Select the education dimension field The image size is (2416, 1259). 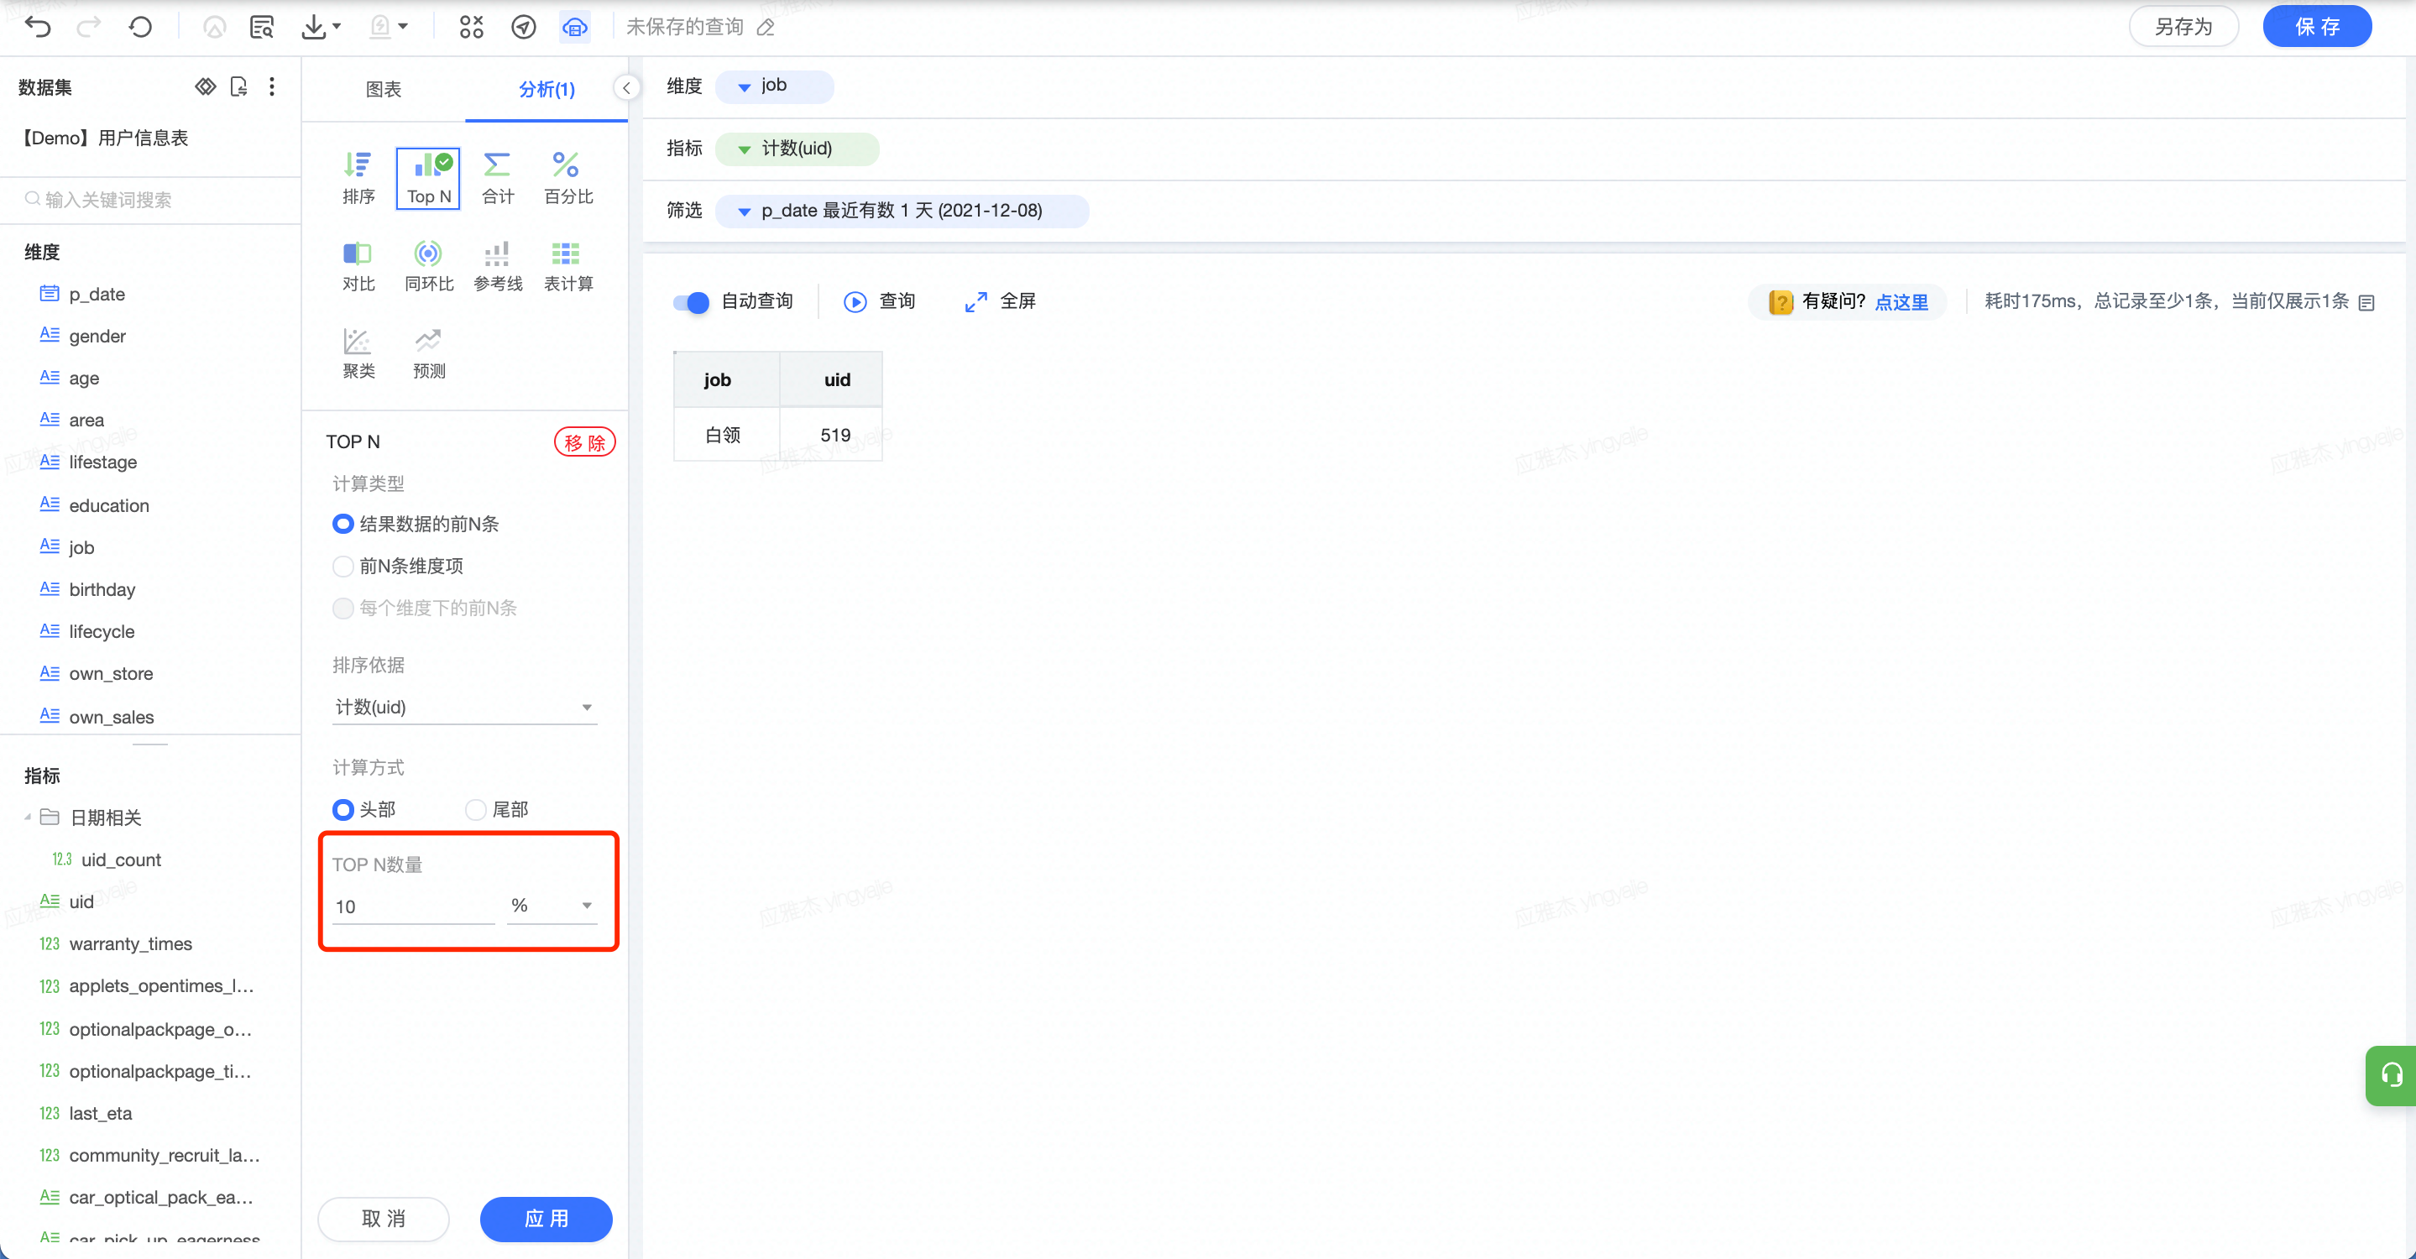109,505
